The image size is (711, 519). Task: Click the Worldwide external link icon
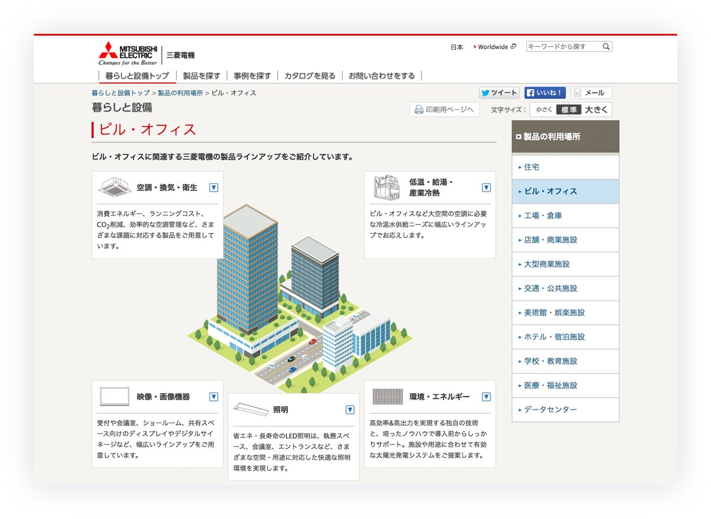513,47
